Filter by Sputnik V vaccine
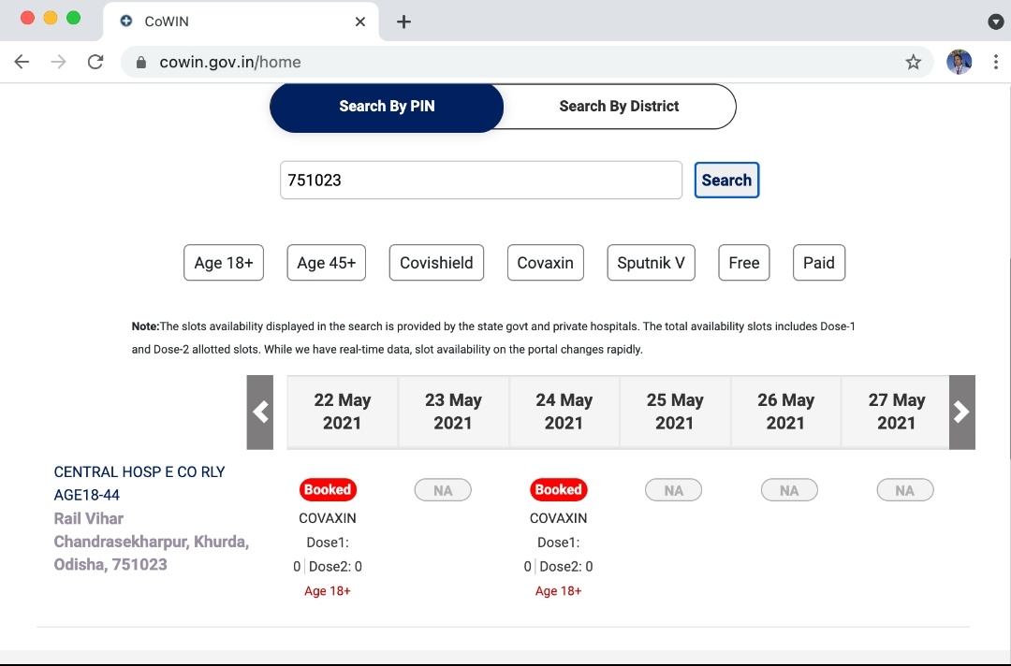Image resolution: width=1011 pixels, height=666 pixels. point(651,263)
